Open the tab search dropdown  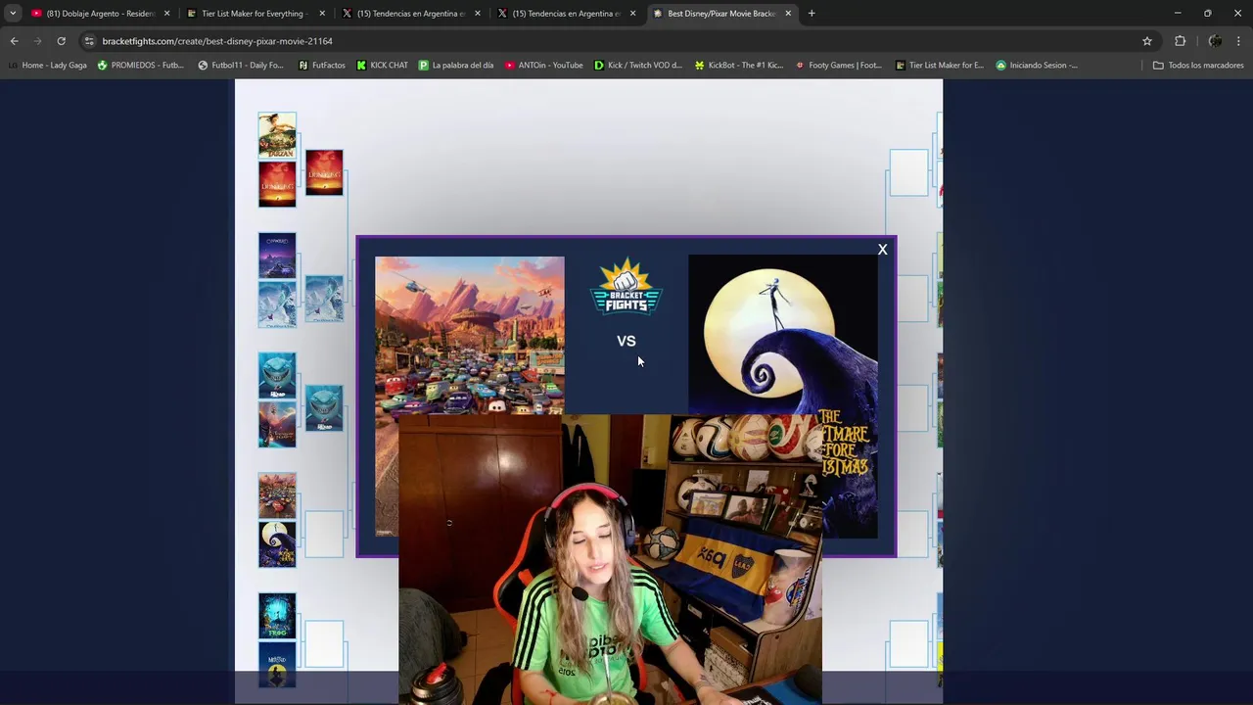pyautogui.click(x=13, y=14)
